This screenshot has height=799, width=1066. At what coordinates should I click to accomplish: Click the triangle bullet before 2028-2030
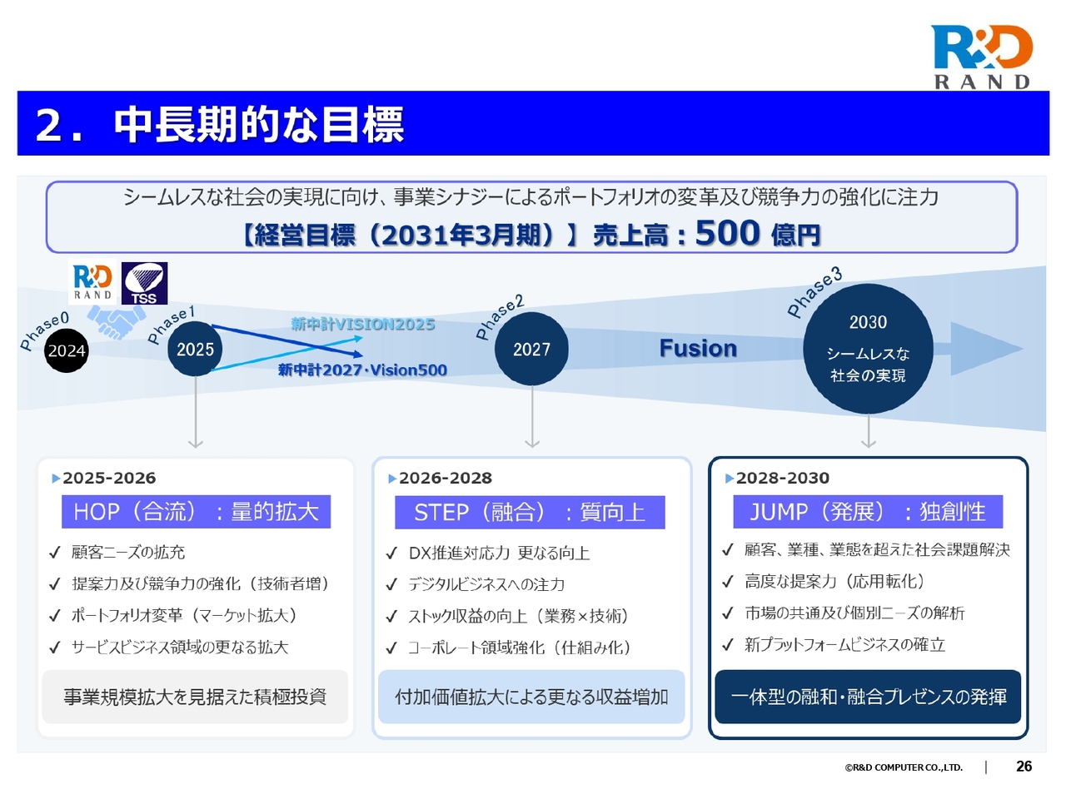[730, 479]
